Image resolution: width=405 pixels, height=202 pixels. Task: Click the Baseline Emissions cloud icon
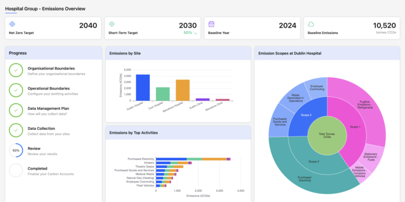311,24
